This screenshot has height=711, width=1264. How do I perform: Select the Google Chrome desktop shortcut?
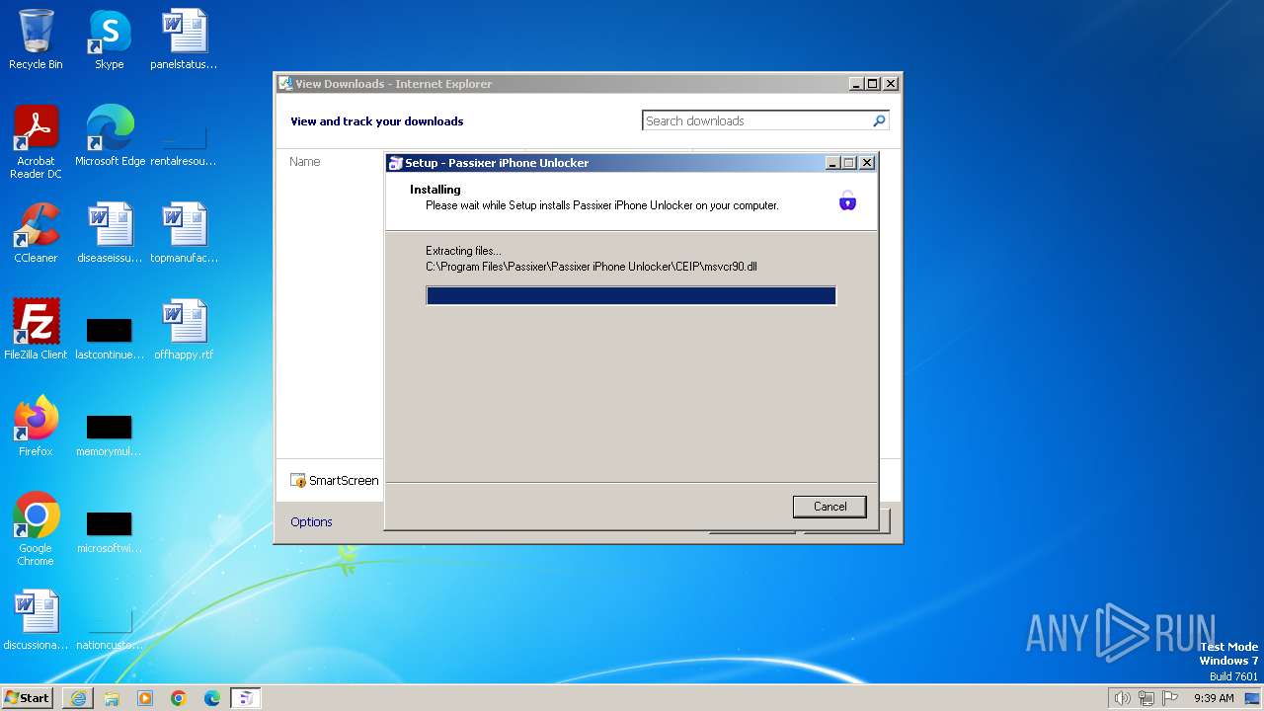(x=36, y=529)
